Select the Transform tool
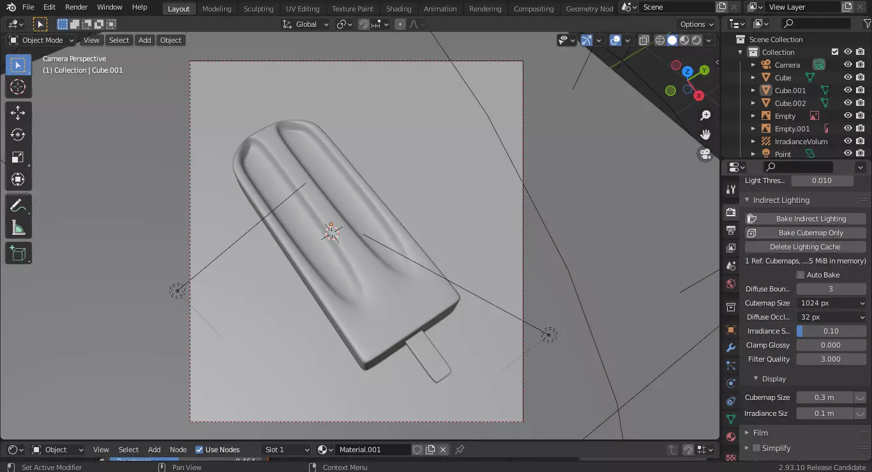Image resolution: width=872 pixels, height=472 pixels. point(19,179)
